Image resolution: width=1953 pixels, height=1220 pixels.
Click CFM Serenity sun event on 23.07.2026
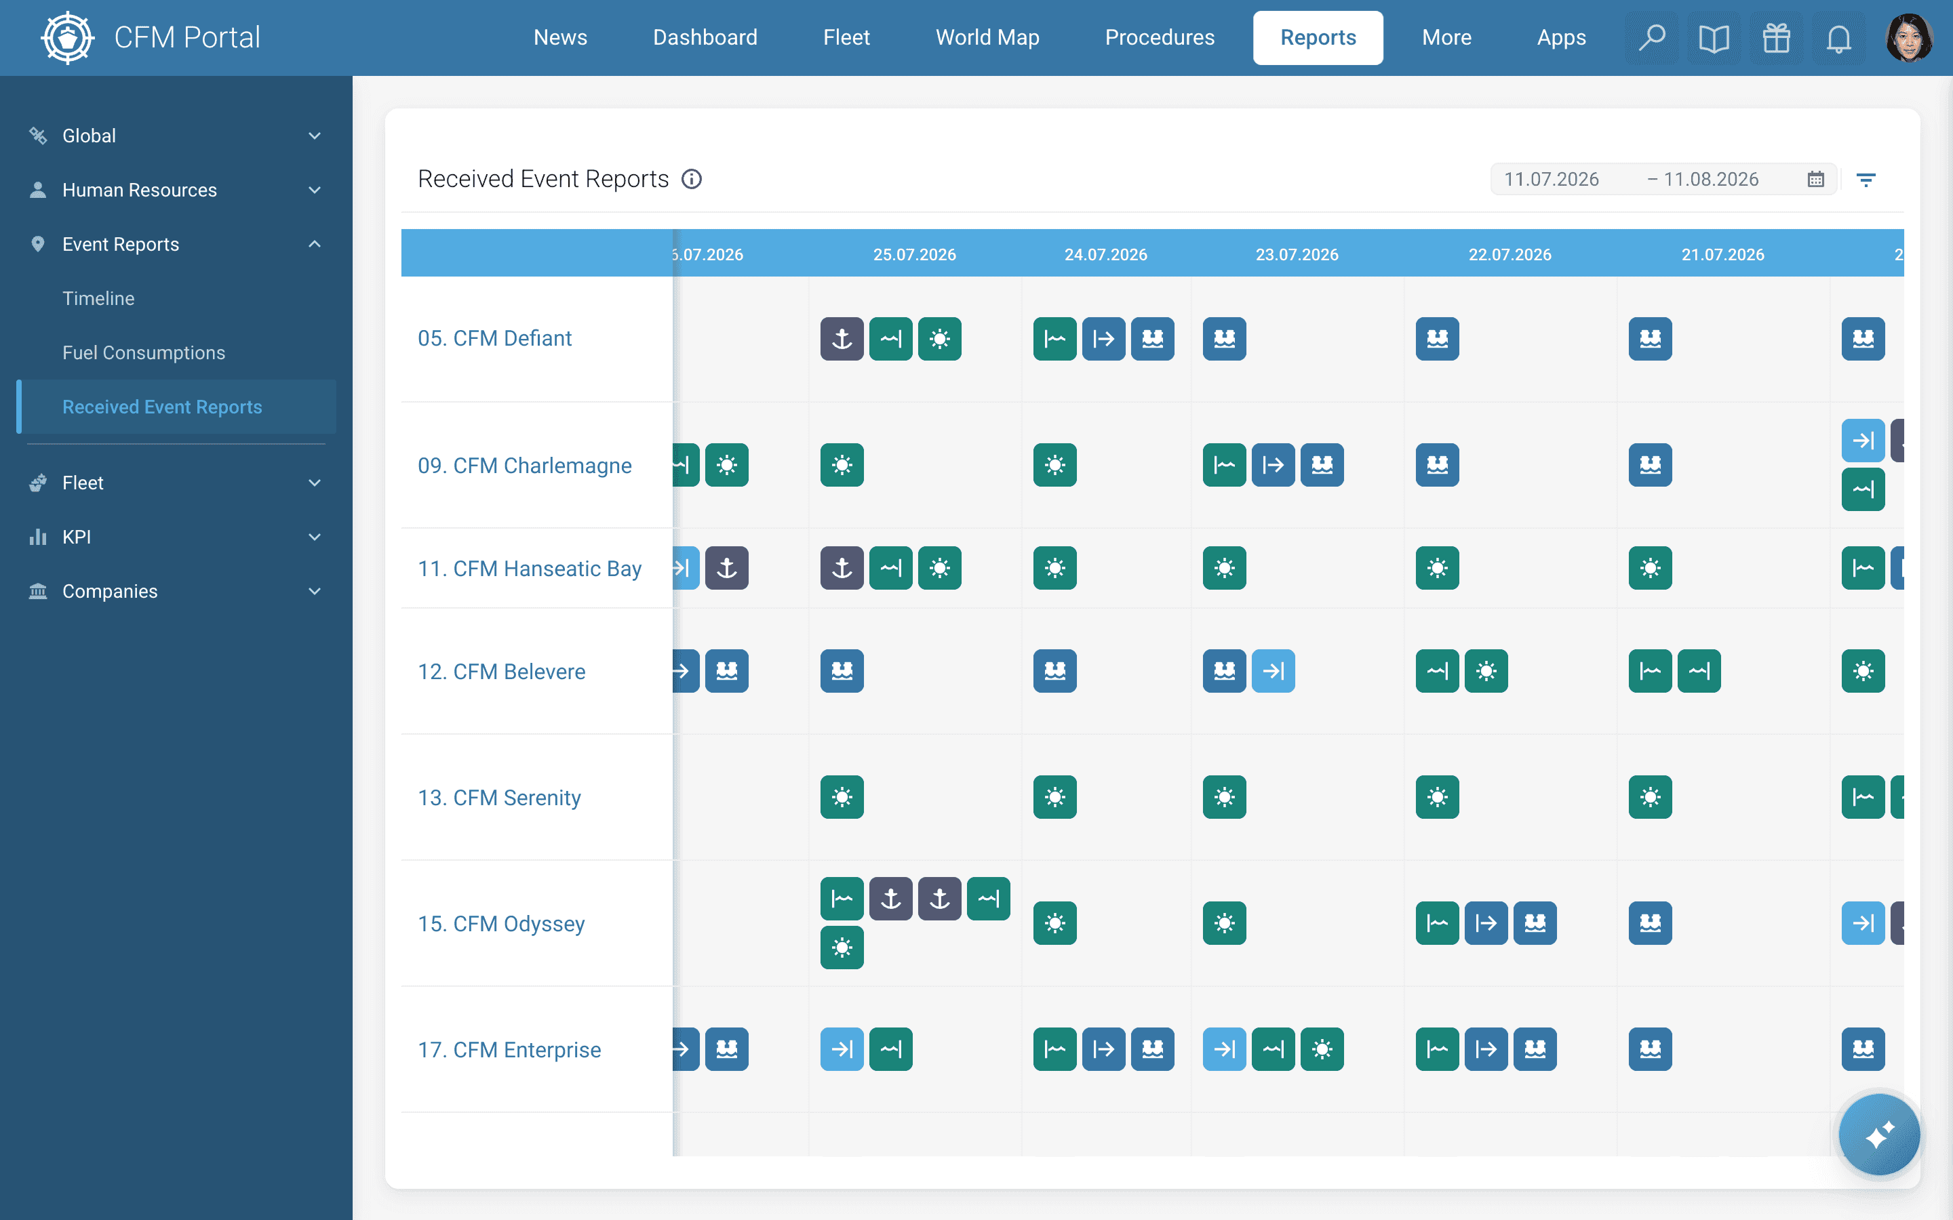coord(1224,797)
